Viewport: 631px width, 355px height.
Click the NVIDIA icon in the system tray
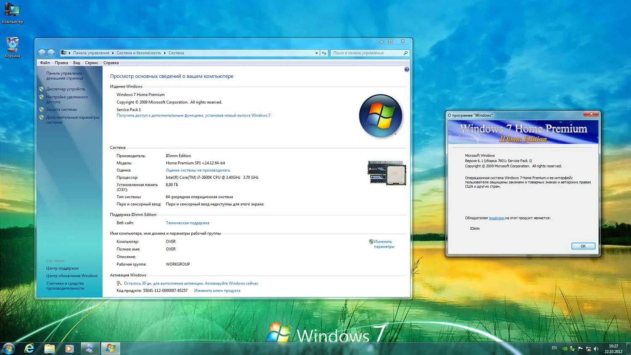tap(565, 348)
